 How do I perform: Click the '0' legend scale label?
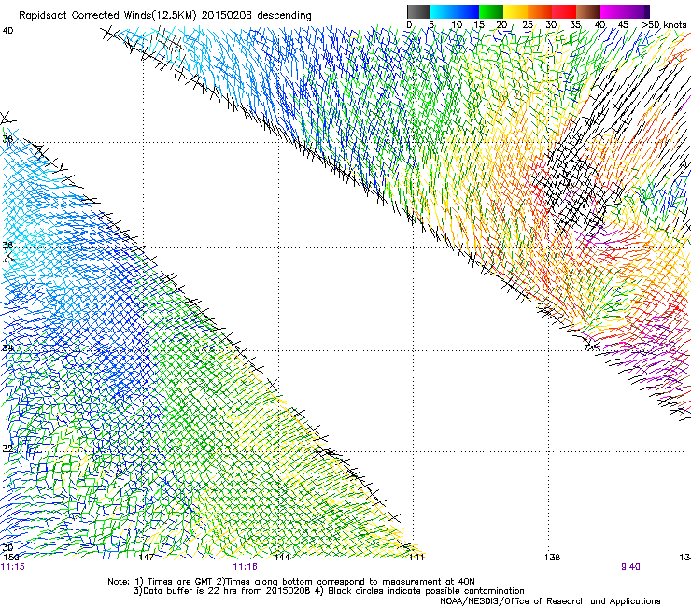pyautogui.click(x=409, y=25)
